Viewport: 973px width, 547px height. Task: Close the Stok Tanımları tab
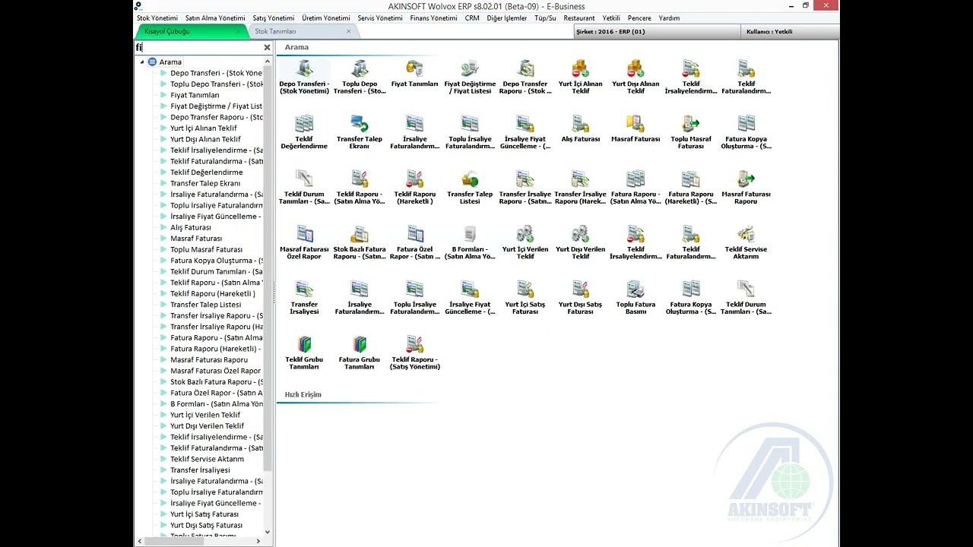(x=349, y=31)
